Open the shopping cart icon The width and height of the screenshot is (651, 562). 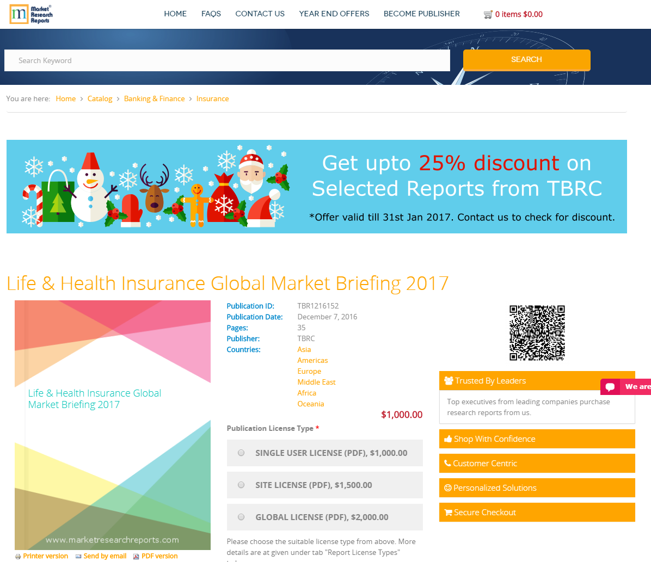[x=488, y=15]
